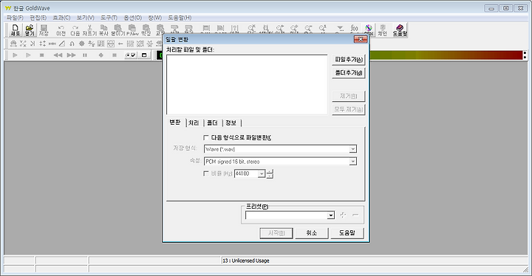The image size is (532, 276).
Task: Click the 시작(B) button
Action: pos(276,233)
